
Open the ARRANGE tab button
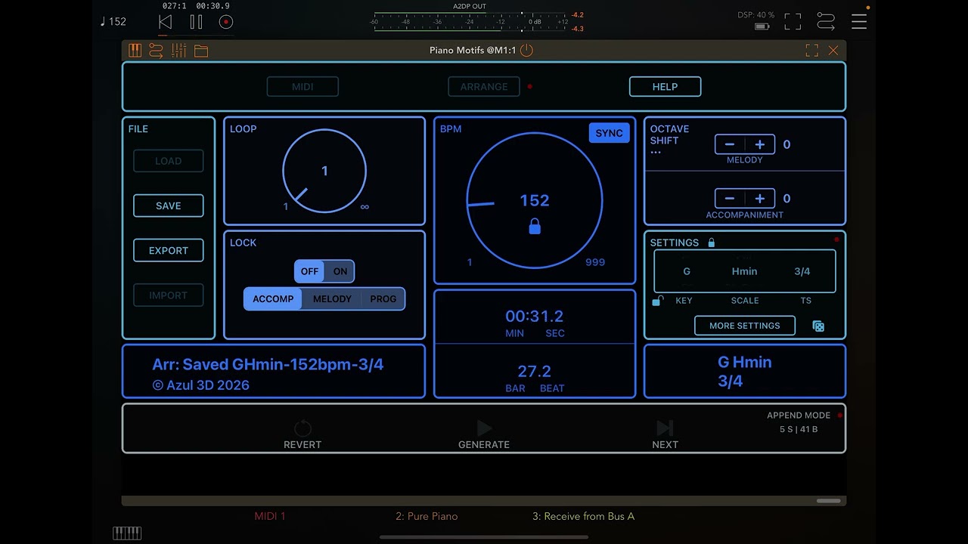[484, 87]
